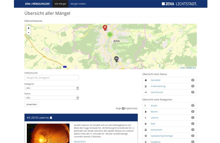Click the Weiterlesen link
220x143 pixels.
point(79,141)
